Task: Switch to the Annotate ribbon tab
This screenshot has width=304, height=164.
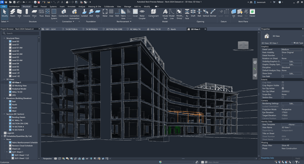Action: (x=71, y=6)
